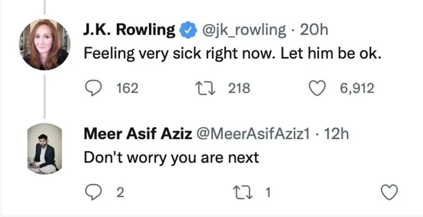Image resolution: width=423 pixels, height=217 pixels.
Task: Click the reply icon on the top tweet
Action: [x=93, y=88]
